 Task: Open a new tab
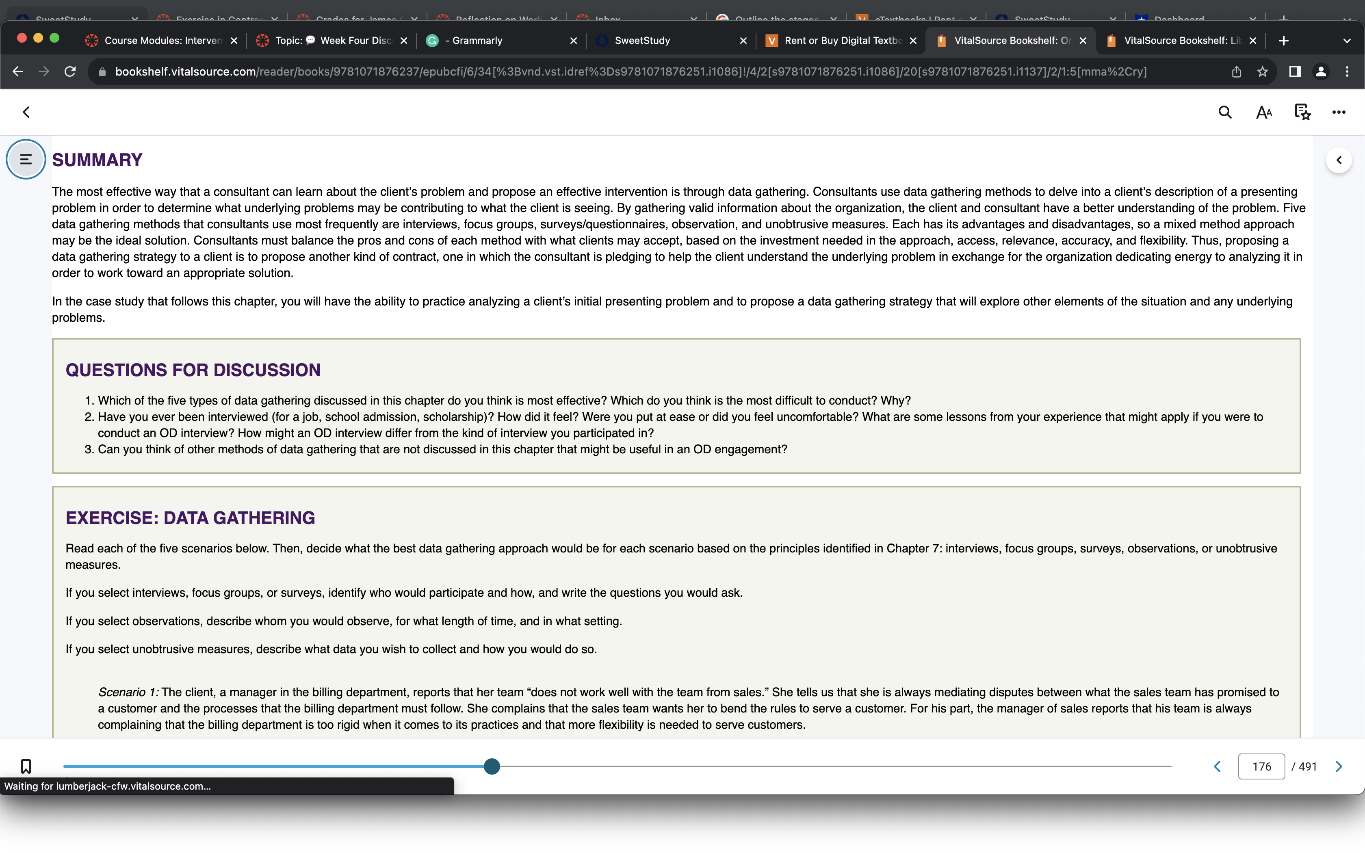click(x=1284, y=41)
